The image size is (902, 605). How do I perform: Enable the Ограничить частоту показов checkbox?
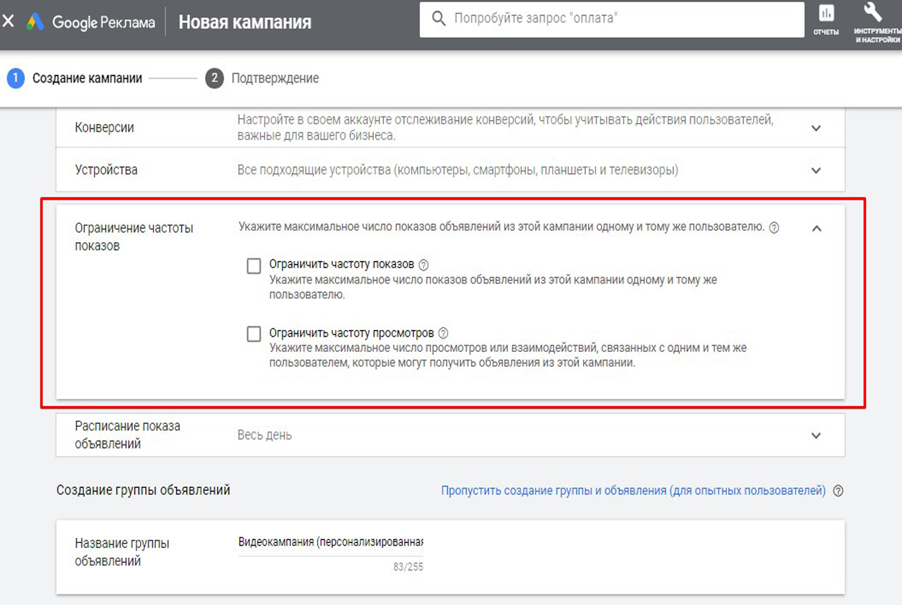coord(254,266)
